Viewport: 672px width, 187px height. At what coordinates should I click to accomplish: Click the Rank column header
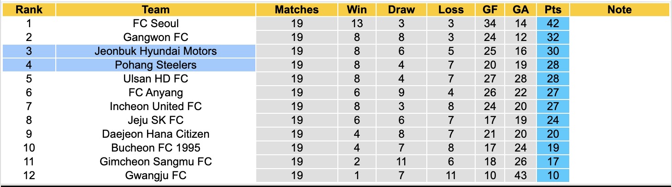[x=29, y=10]
